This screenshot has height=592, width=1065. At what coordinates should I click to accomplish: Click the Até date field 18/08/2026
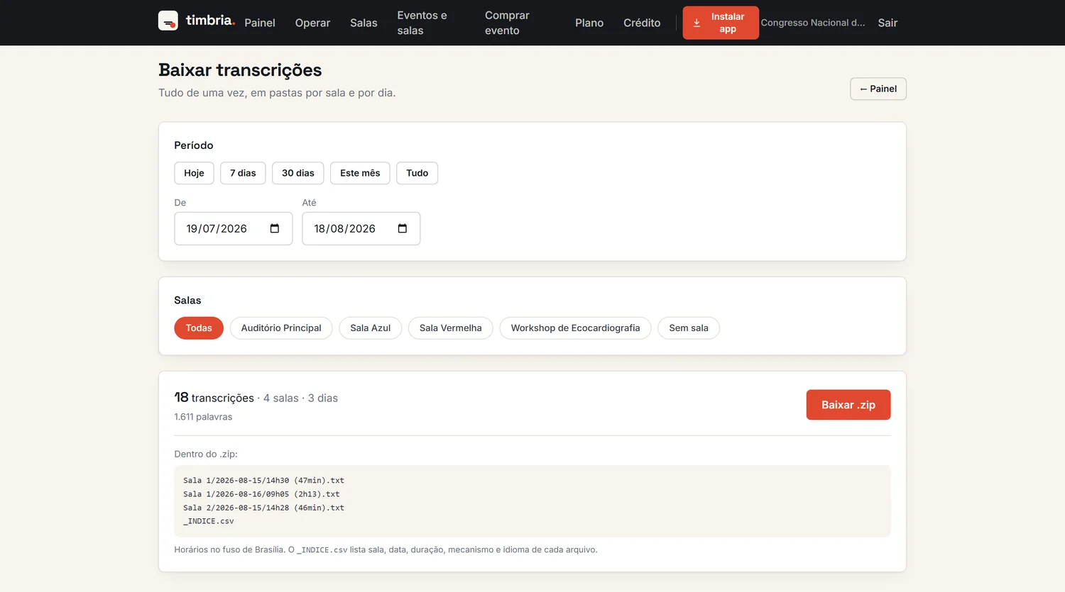[x=361, y=228]
